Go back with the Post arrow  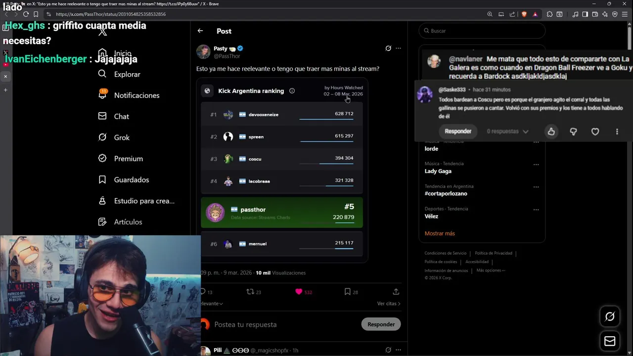[x=200, y=31]
